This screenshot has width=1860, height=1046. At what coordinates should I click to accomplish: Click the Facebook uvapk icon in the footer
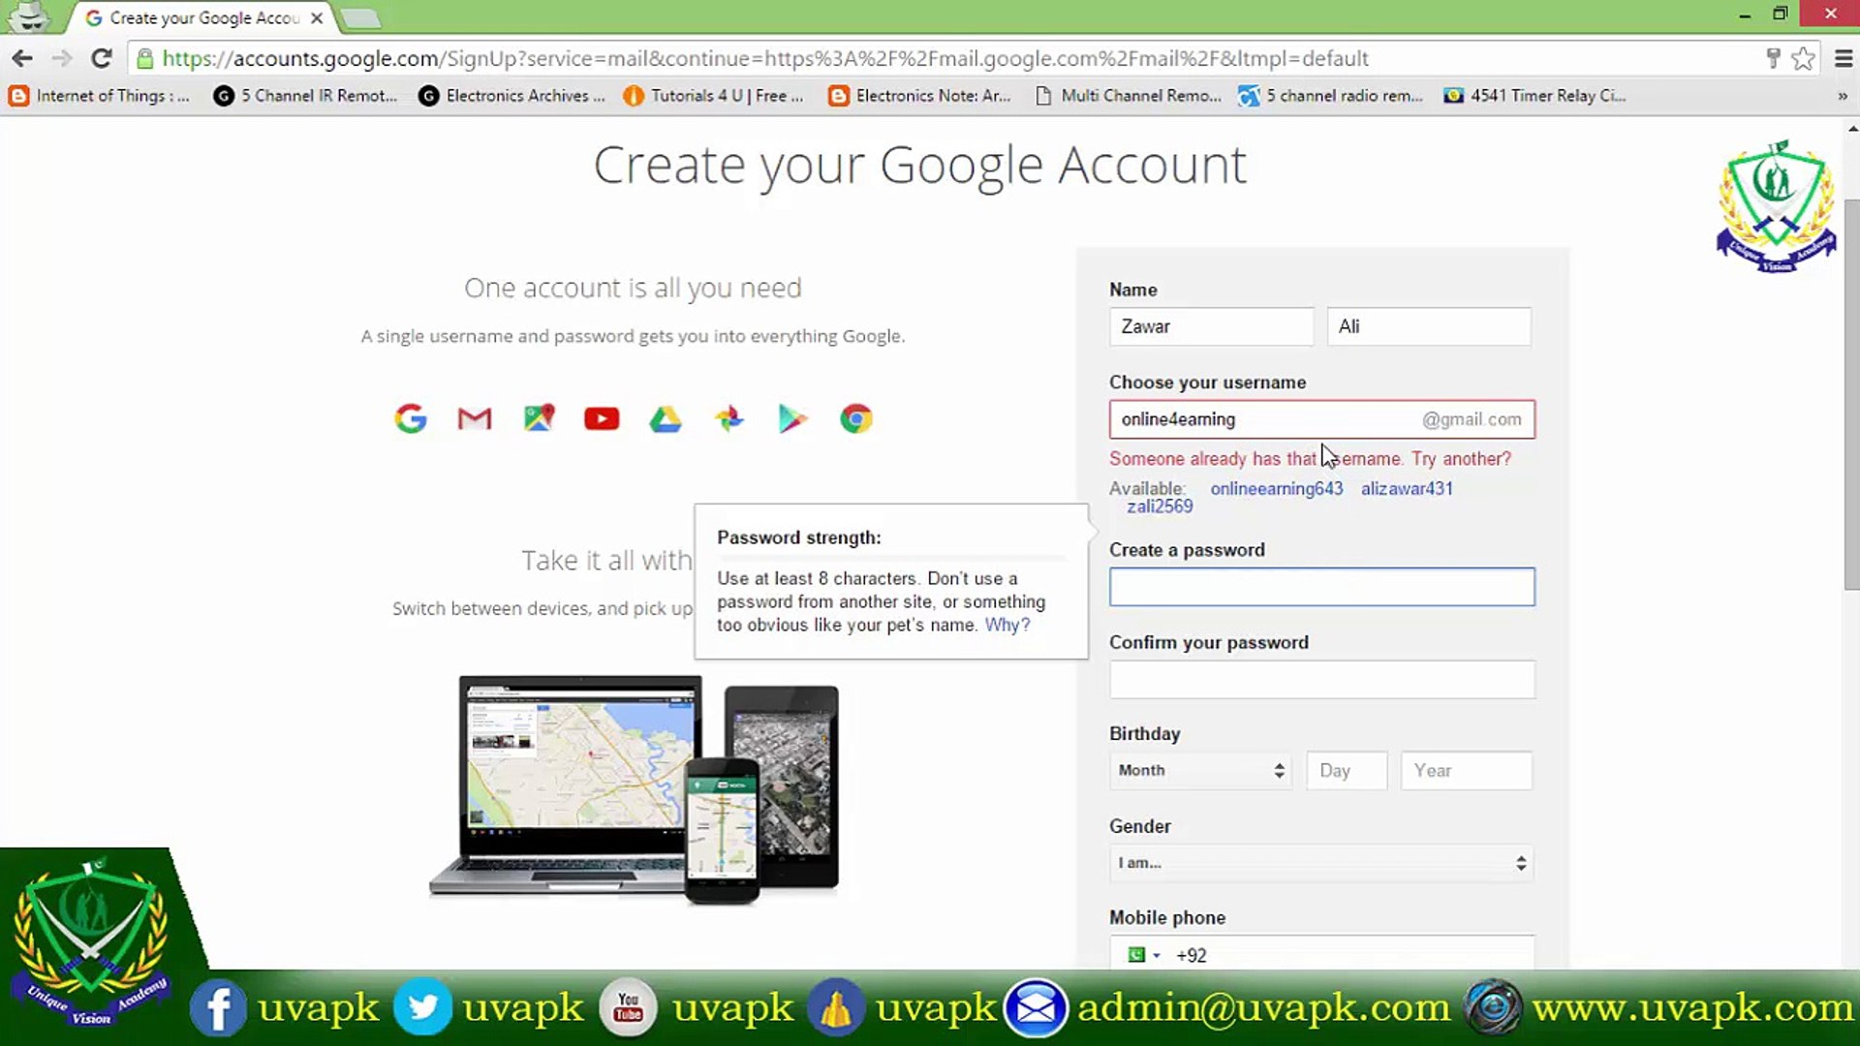pyautogui.click(x=219, y=1007)
